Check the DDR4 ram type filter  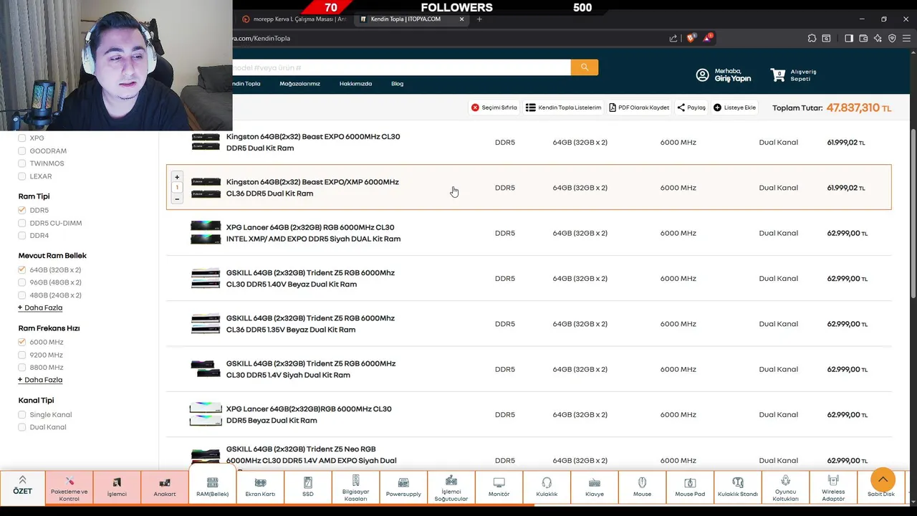pyautogui.click(x=22, y=236)
